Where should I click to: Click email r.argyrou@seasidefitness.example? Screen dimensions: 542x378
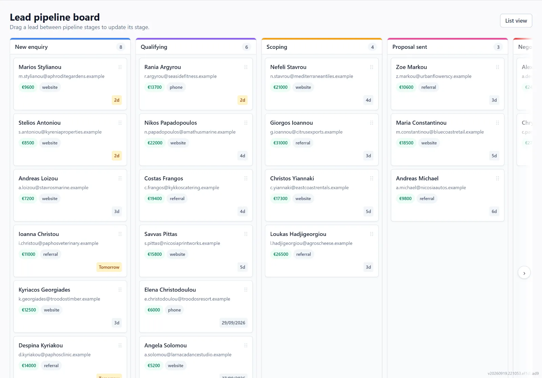[x=181, y=76]
